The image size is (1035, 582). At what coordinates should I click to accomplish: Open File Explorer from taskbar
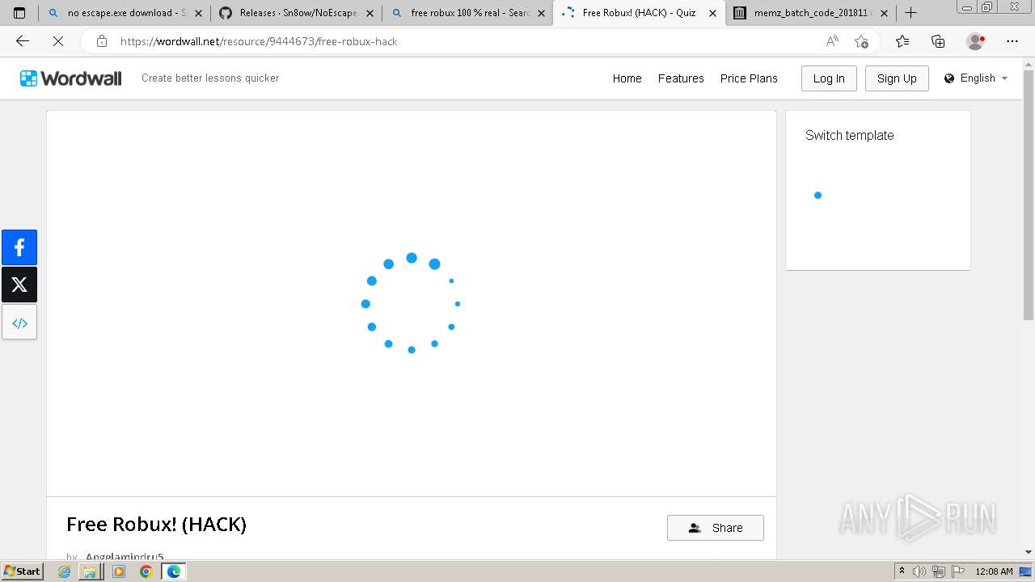click(90, 571)
